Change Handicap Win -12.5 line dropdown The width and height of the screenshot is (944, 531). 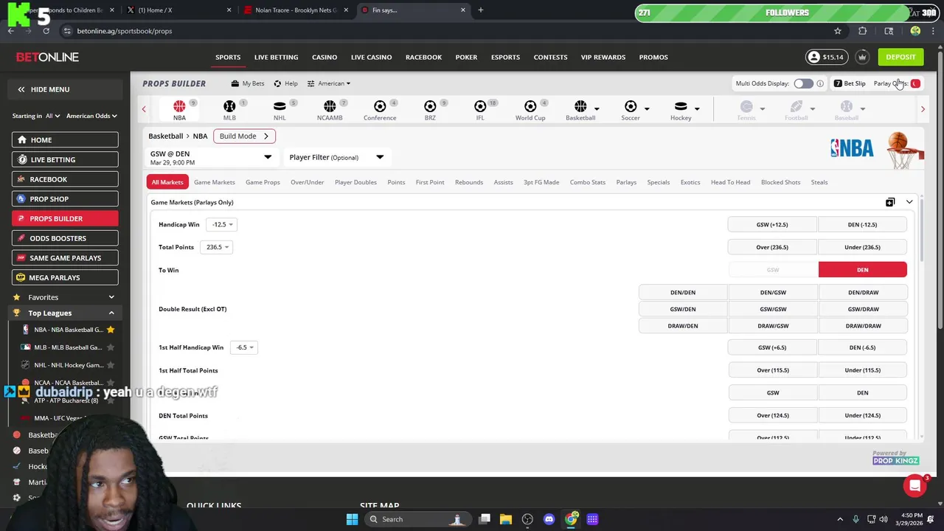(222, 224)
